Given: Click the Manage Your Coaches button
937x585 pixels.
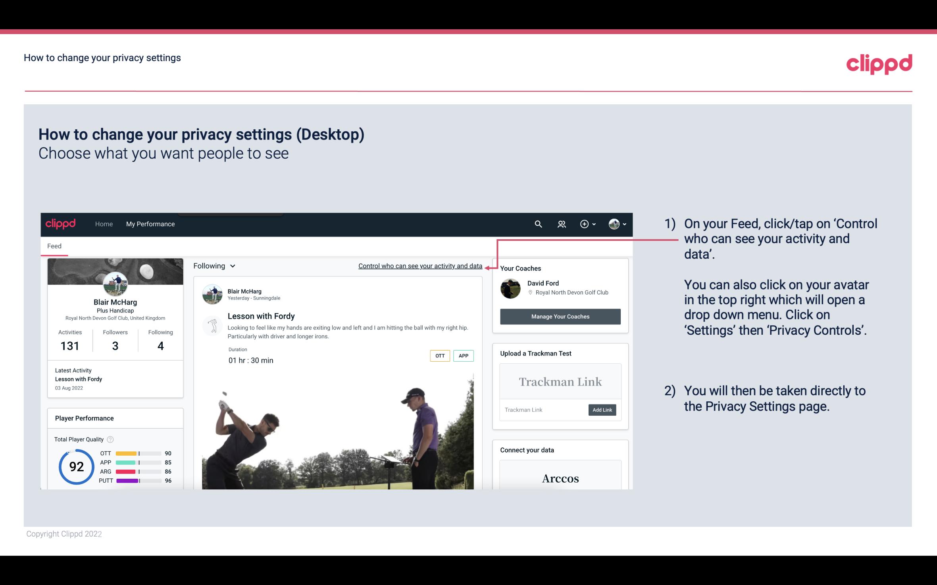Looking at the screenshot, I should (560, 316).
